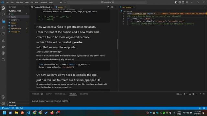
Task: Split the terminal panel
Action: [x=190, y=94]
